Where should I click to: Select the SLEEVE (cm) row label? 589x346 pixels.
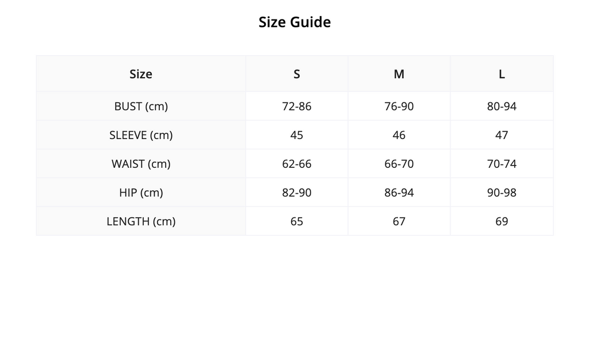141,135
